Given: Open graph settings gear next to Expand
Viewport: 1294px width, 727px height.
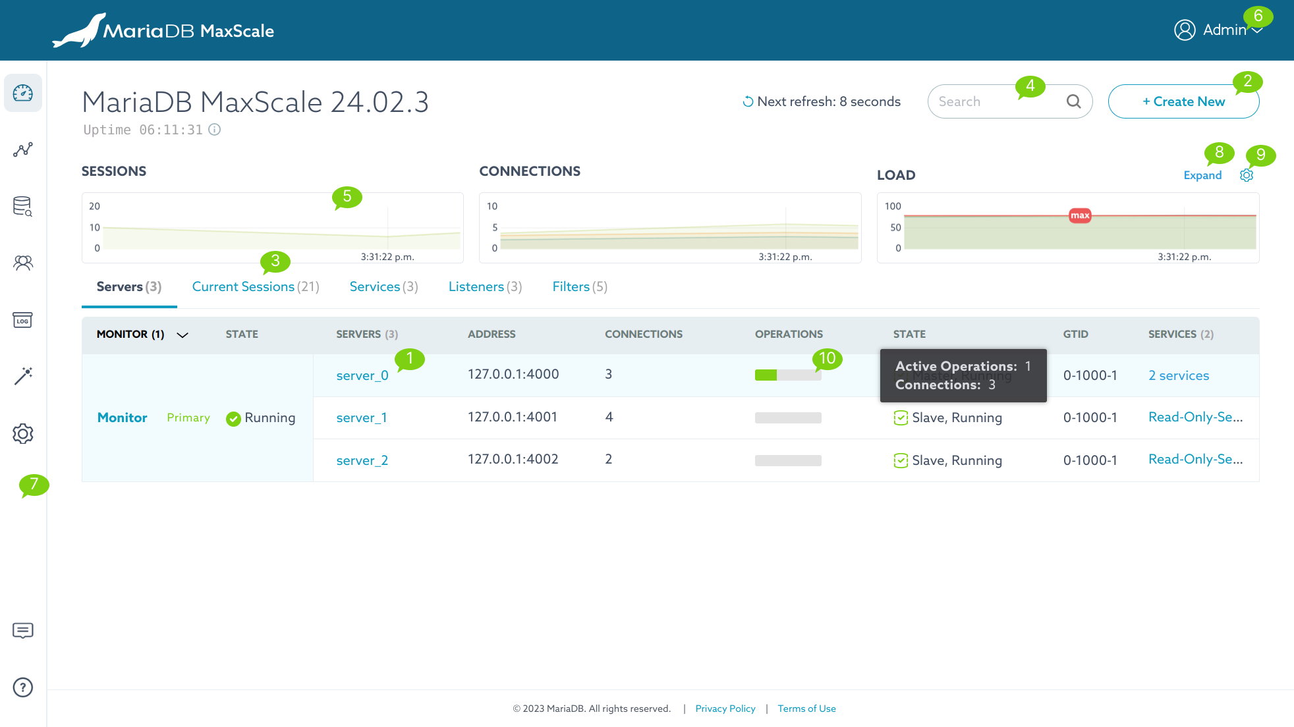Looking at the screenshot, I should [x=1246, y=175].
